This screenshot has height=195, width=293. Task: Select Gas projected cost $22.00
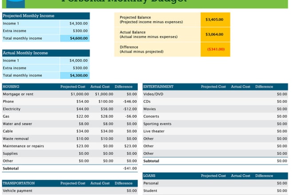(x=83, y=117)
